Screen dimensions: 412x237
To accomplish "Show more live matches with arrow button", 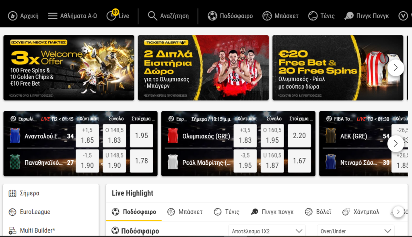I will (x=396, y=143).
